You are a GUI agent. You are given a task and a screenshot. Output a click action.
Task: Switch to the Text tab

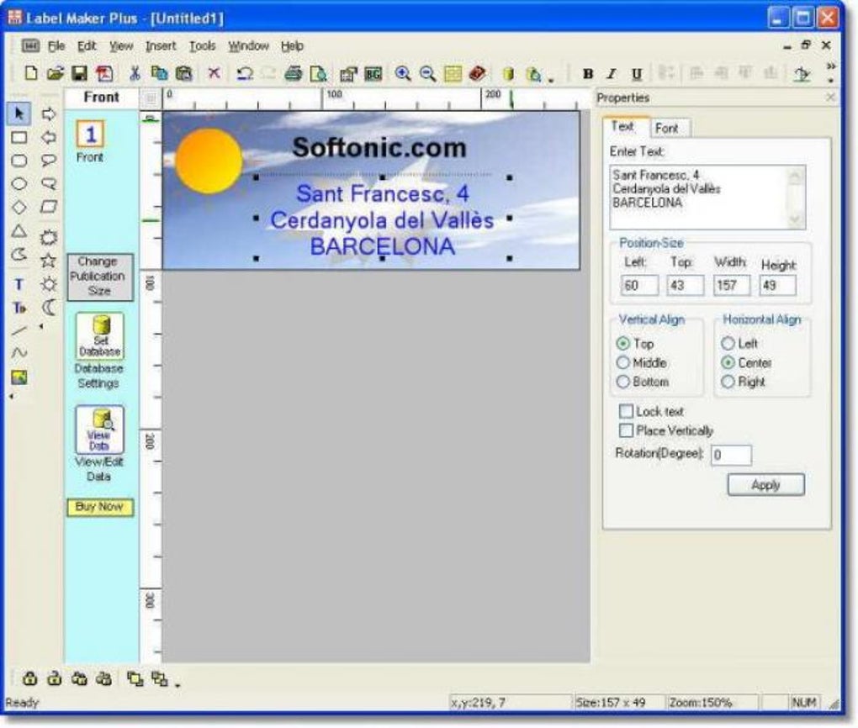pyautogui.click(x=622, y=126)
